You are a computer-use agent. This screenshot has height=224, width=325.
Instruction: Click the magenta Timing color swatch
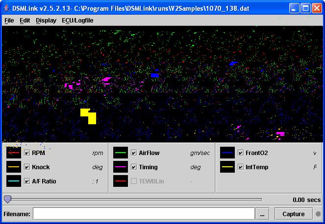pos(121,167)
